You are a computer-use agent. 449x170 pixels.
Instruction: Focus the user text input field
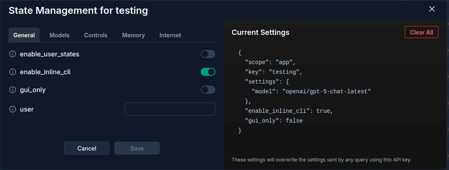(x=170, y=109)
